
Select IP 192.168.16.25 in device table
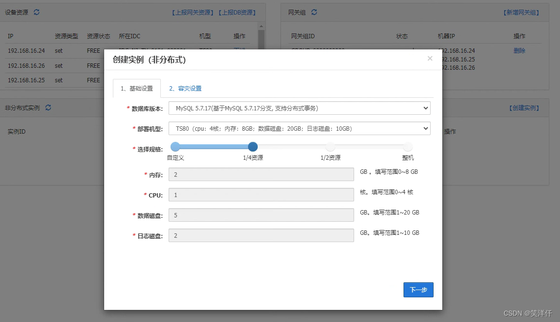point(27,80)
